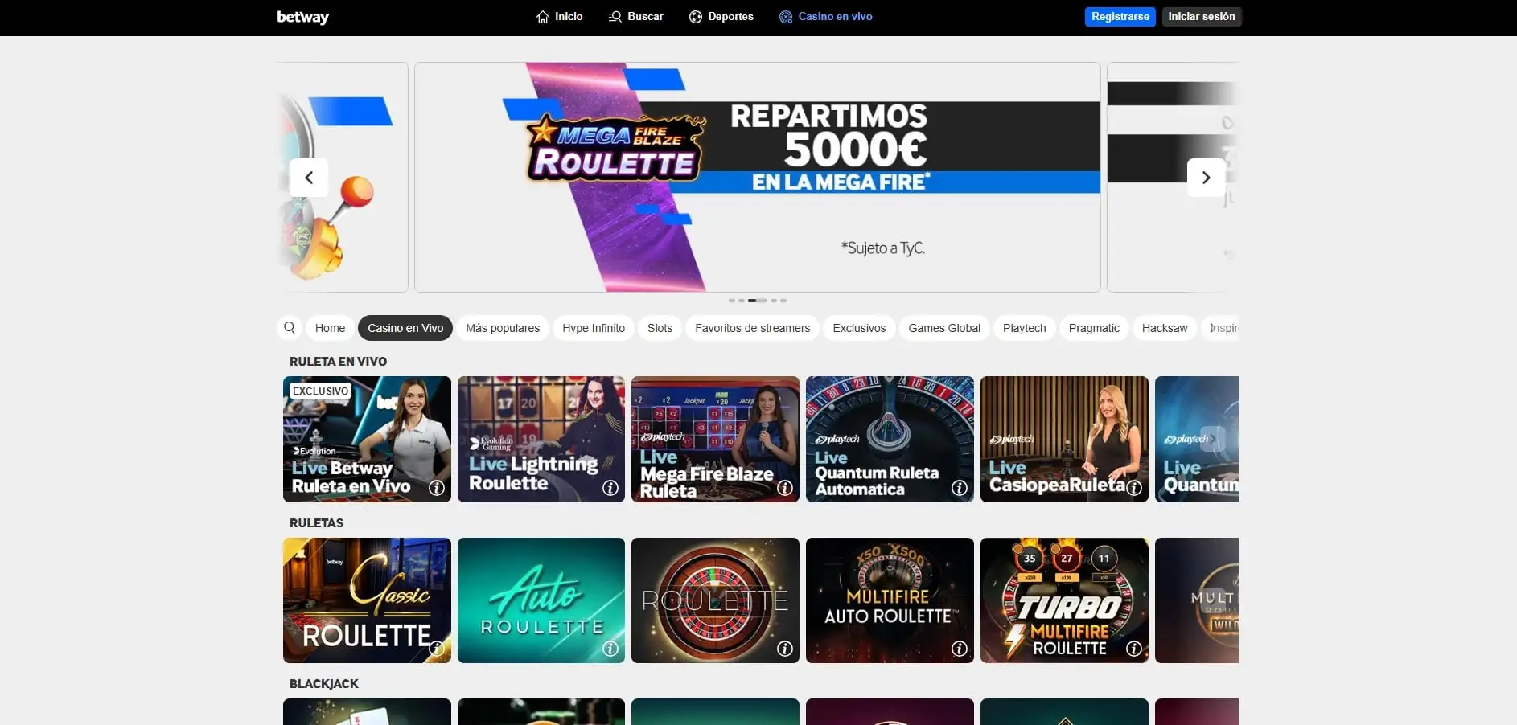The height and width of the screenshot is (725, 1517).
Task: Open Live Lightning Roulette game
Action: pyautogui.click(x=541, y=439)
